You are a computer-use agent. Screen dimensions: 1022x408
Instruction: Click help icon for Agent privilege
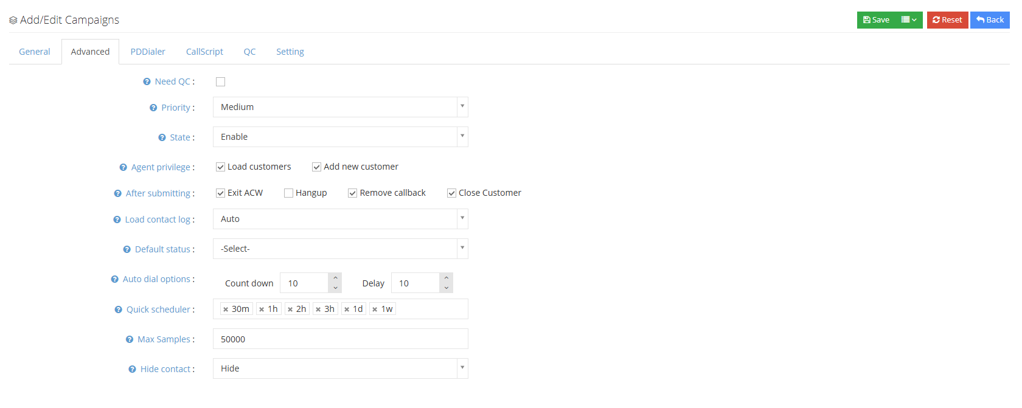pyautogui.click(x=123, y=167)
